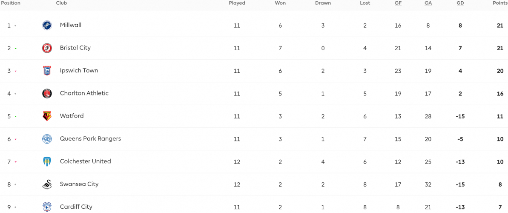This screenshot has height=213, width=508.
Task: Click the Bristol City club crest
Action: click(x=47, y=48)
